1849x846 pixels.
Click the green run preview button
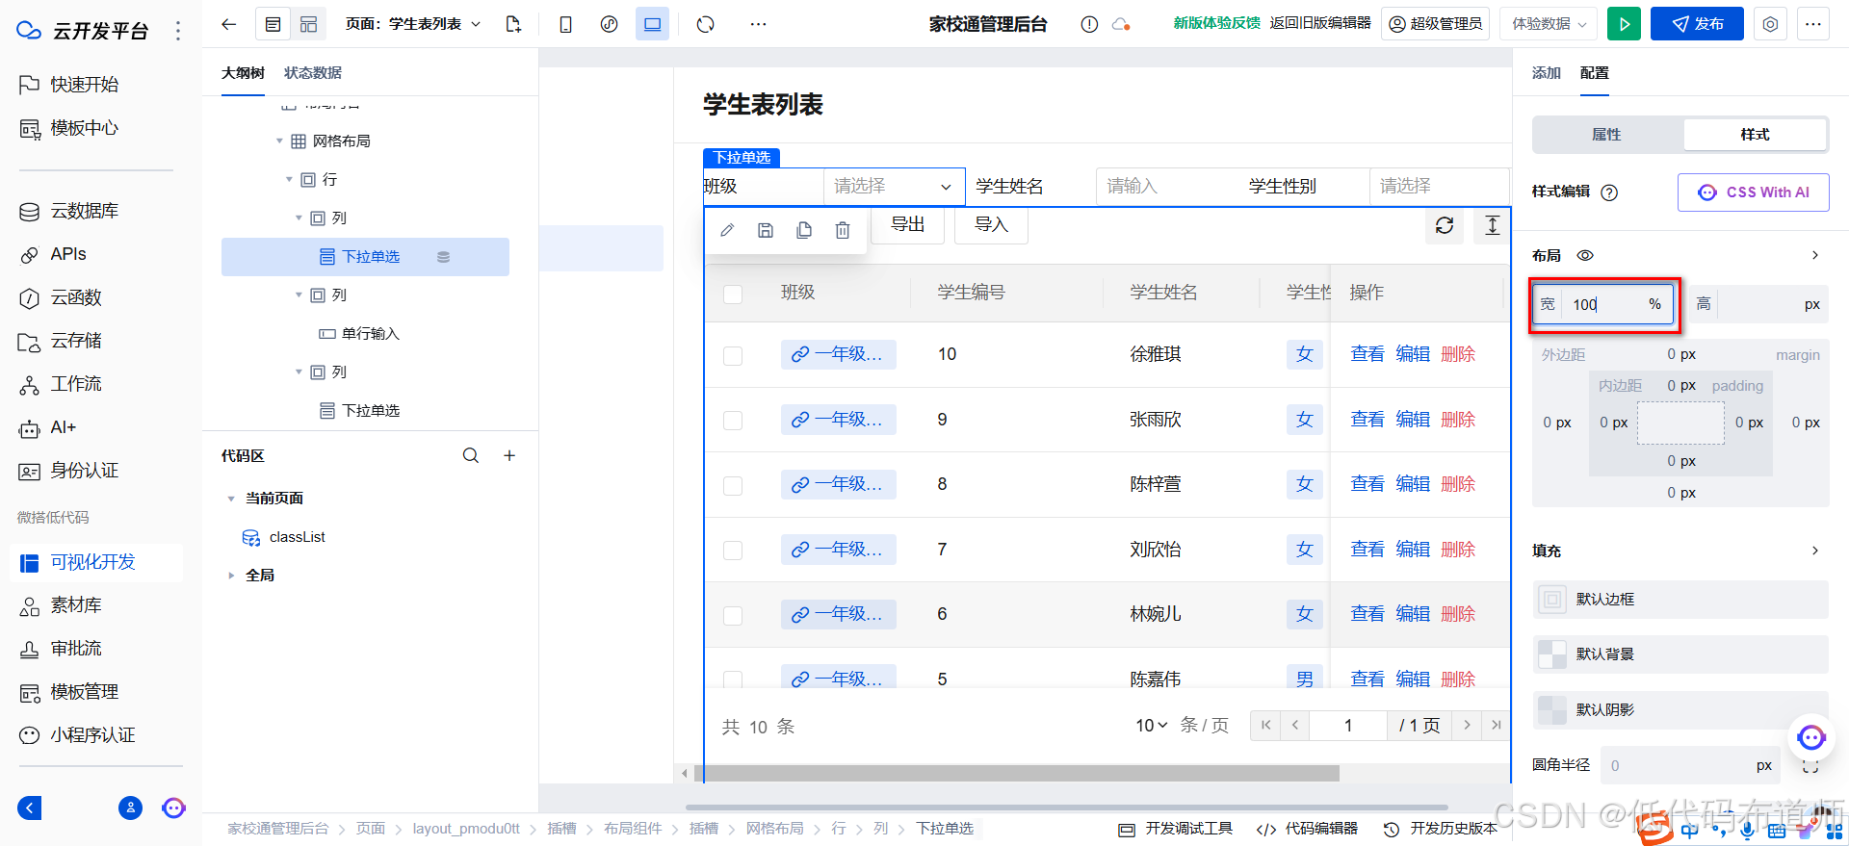coord(1624,24)
